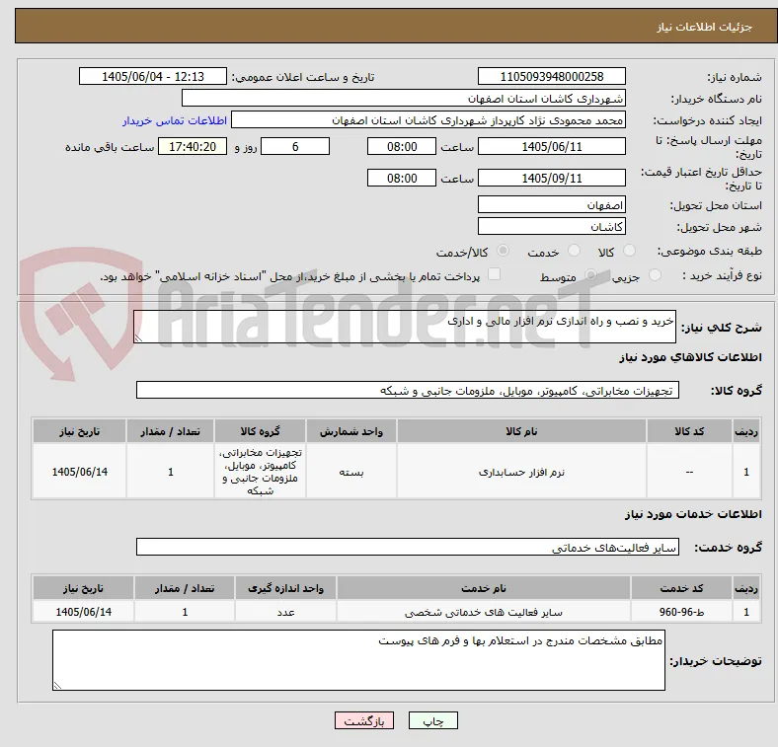Screen dimensions: 778x747
Task: Click the جزئیات اطلاعات نیاز page header
Action: (x=704, y=27)
